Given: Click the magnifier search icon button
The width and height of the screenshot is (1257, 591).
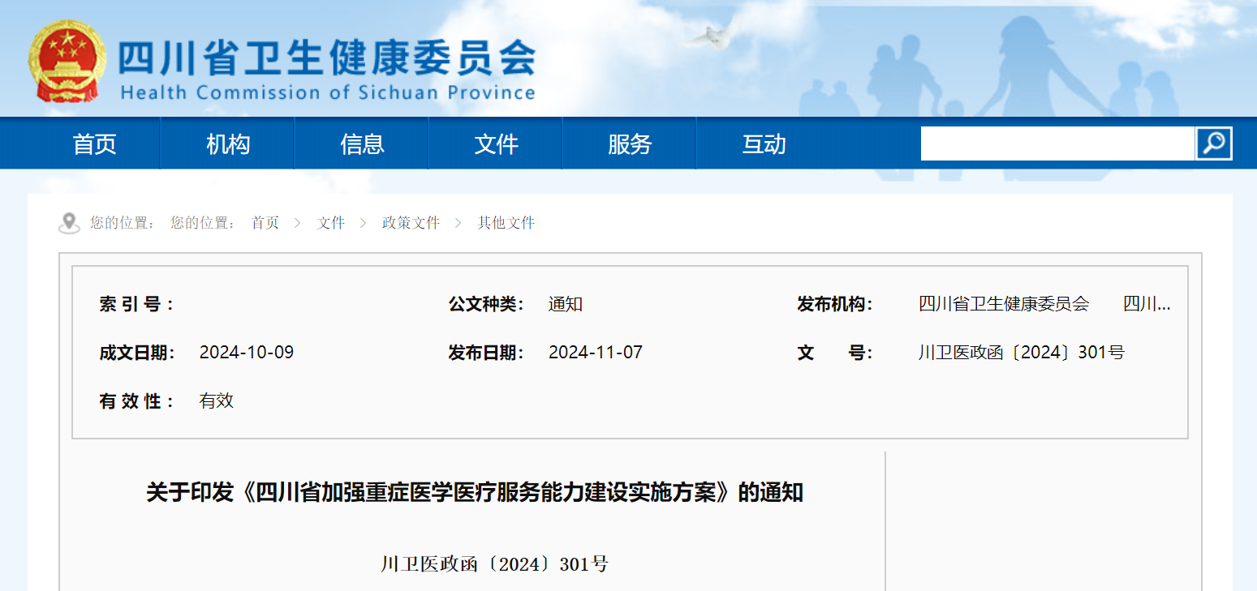Looking at the screenshot, I should (x=1214, y=143).
